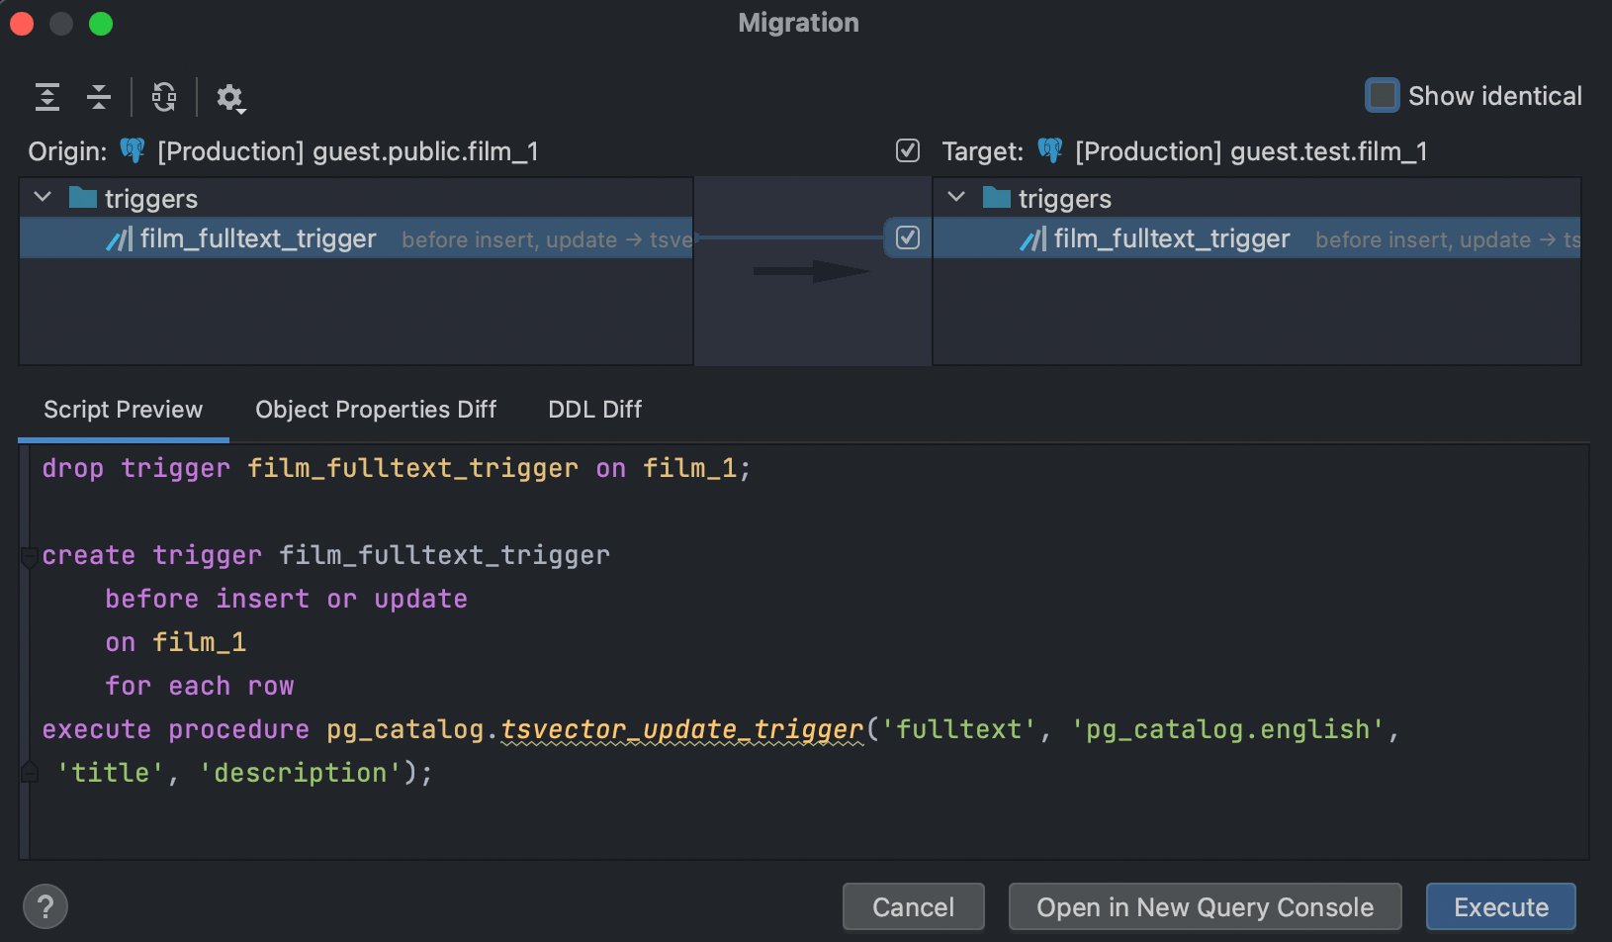The width and height of the screenshot is (1612, 942).
Task: Click Open in New Query Console
Action: (1205, 906)
